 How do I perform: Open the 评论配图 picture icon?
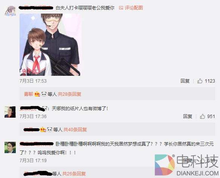pos(121,8)
